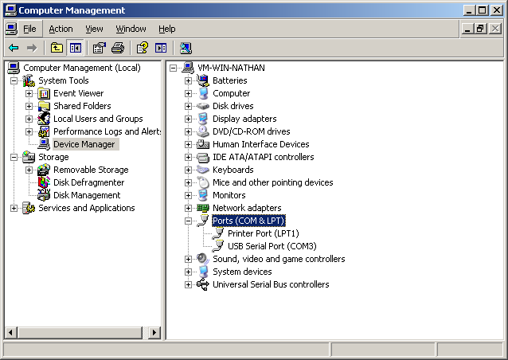Select Device Manager in the tree
The image size is (508, 360).
coord(84,144)
